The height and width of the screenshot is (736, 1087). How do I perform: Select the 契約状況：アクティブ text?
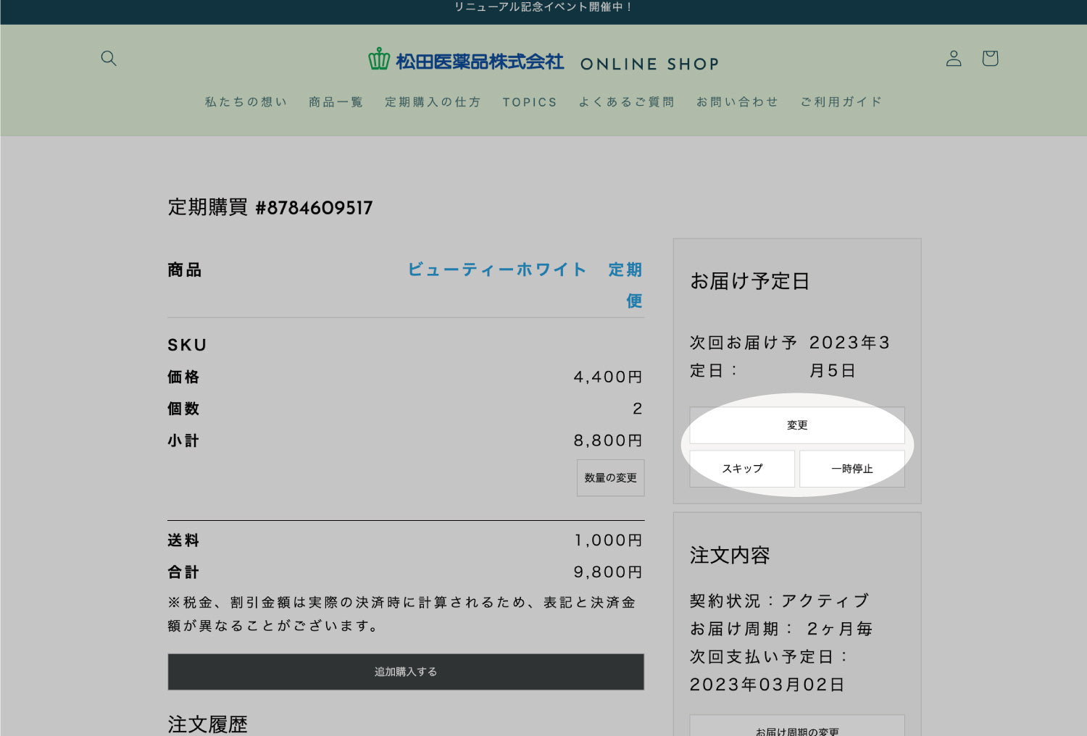[780, 601]
